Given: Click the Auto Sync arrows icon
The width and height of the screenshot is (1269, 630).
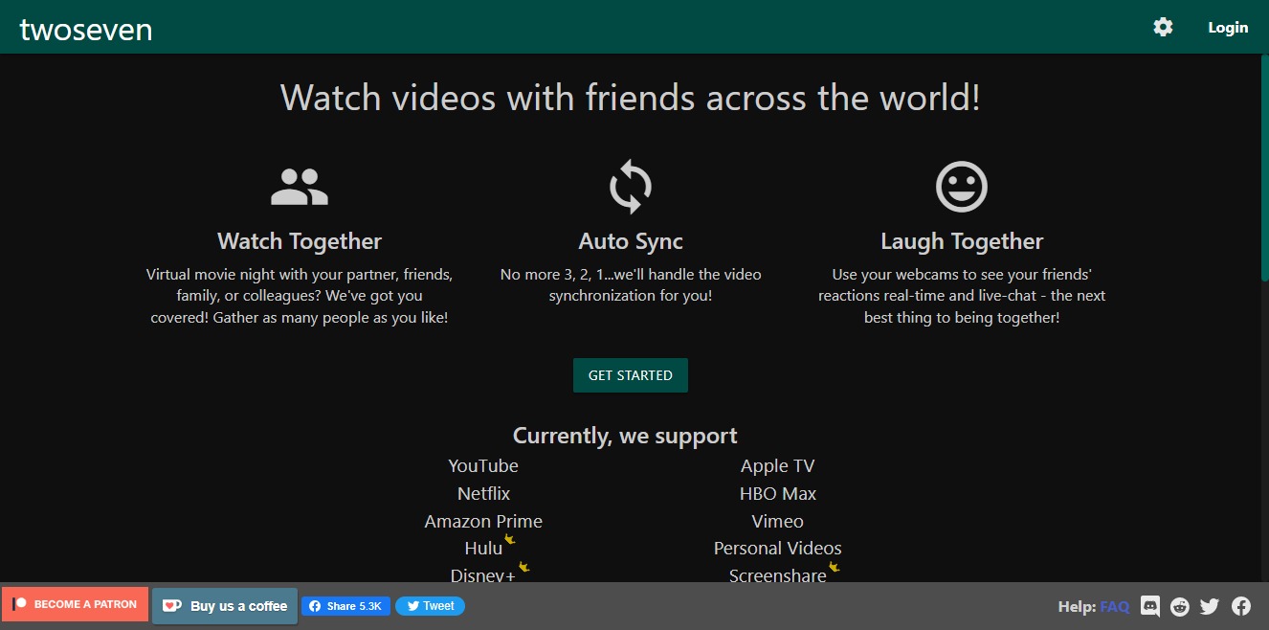Looking at the screenshot, I should click(631, 187).
